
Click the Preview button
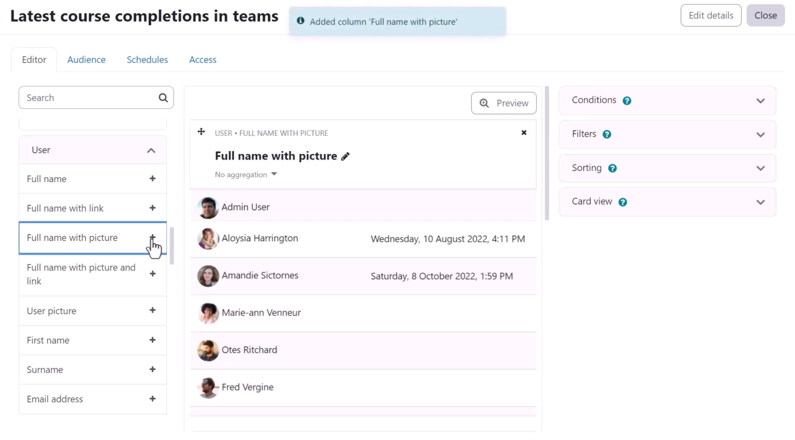[x=504, y=103]
